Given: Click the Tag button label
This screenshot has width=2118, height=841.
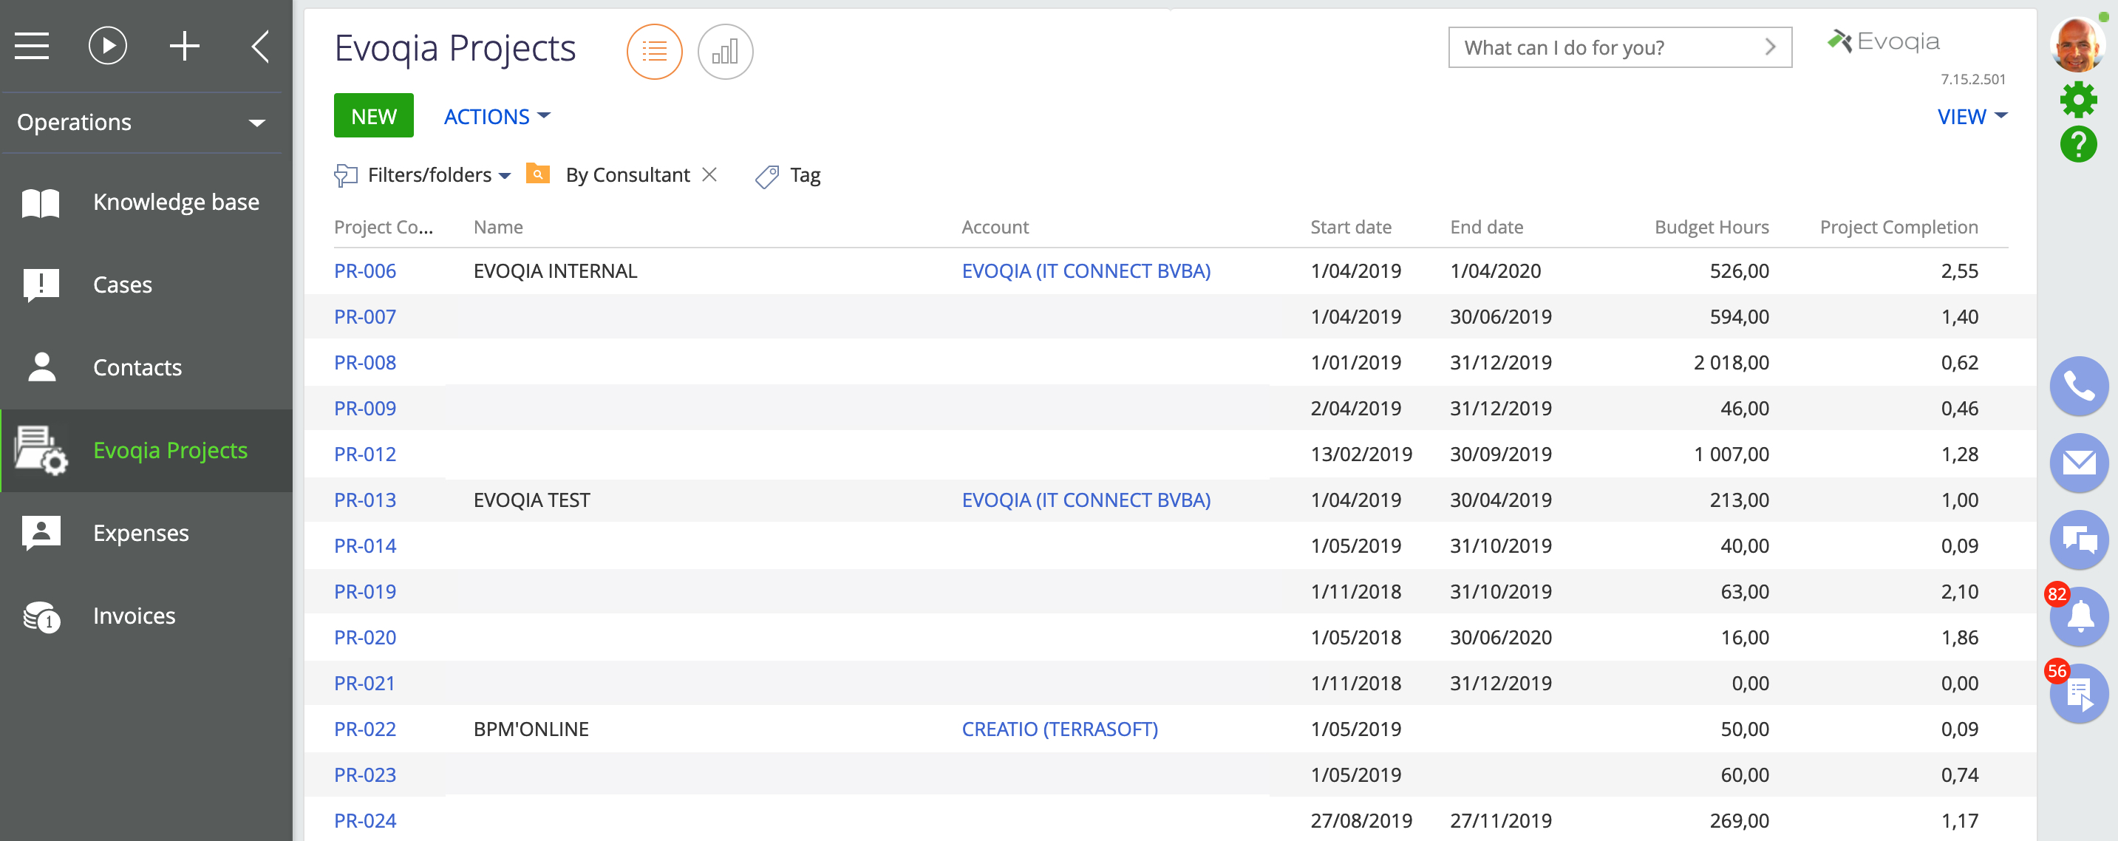Looking at the screenshot, I should [805, 176].
